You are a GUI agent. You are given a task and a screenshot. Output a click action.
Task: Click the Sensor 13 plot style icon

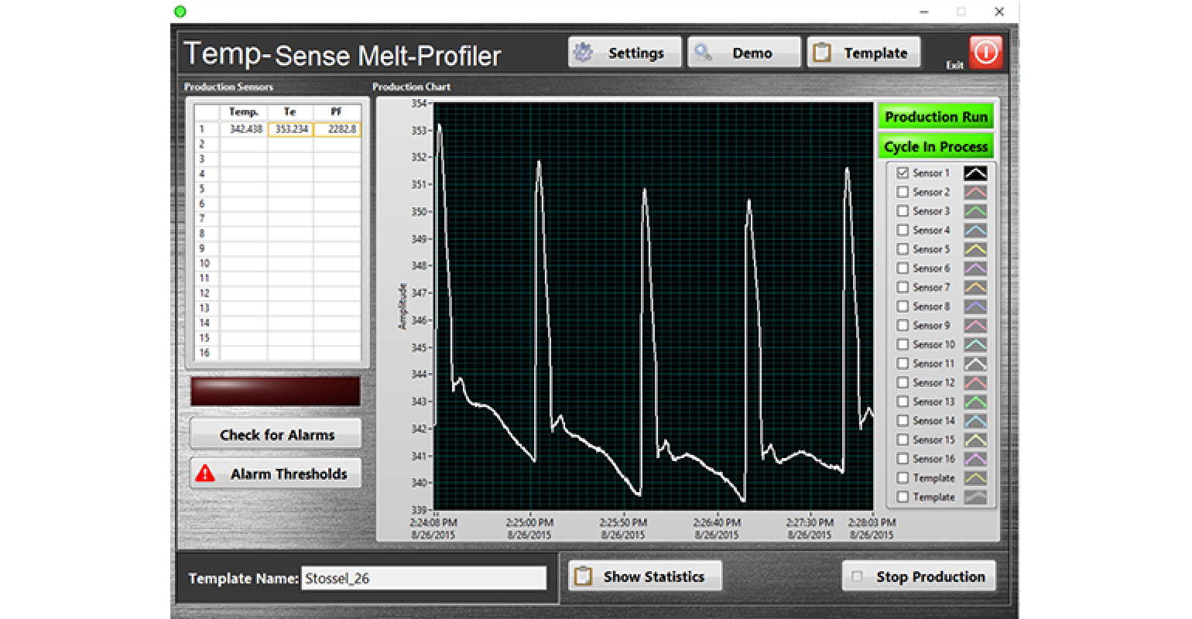coord(975,402)
